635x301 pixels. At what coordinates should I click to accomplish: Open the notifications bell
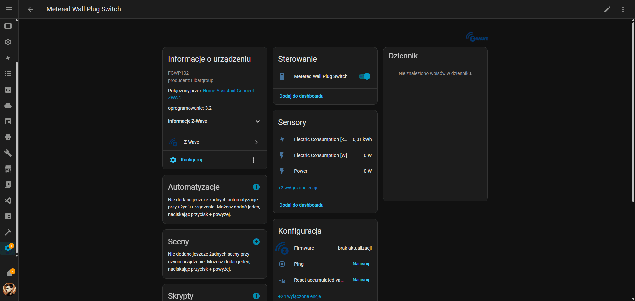(x=9, y=274)
